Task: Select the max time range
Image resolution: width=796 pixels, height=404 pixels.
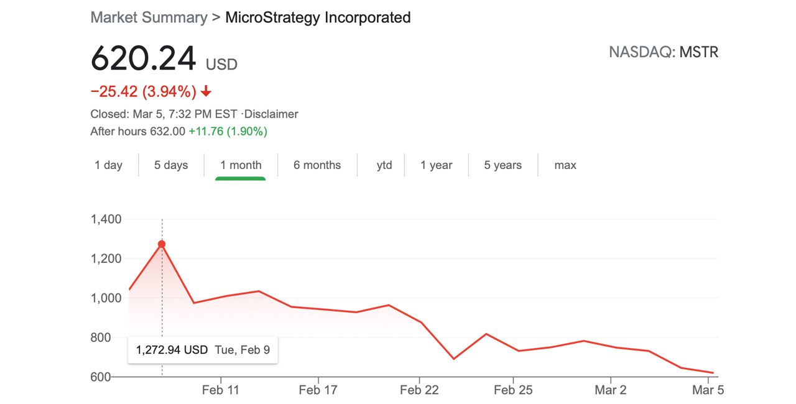Action: coord(565,165)
